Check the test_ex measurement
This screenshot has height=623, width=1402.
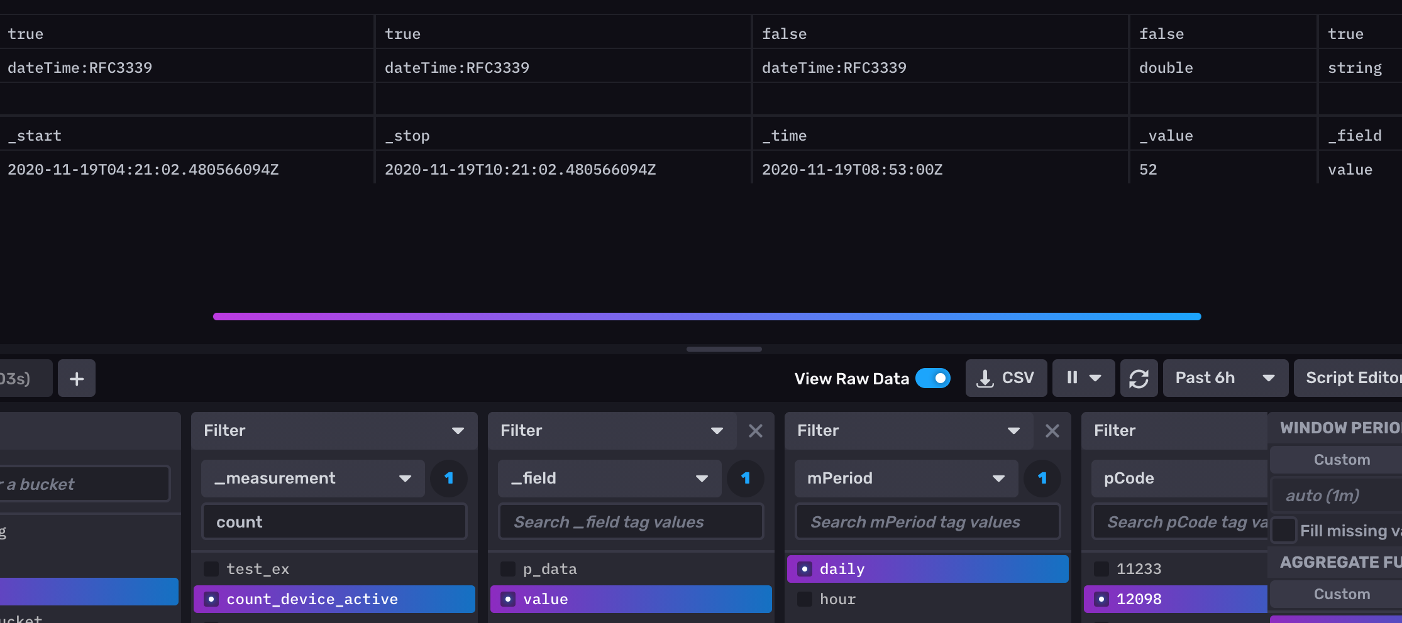pyautogui.click(x=211, y=568)
